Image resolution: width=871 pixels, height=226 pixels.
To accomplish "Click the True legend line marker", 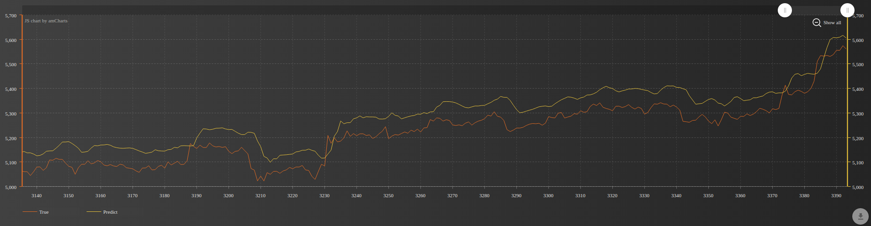I will click(30, 212).
